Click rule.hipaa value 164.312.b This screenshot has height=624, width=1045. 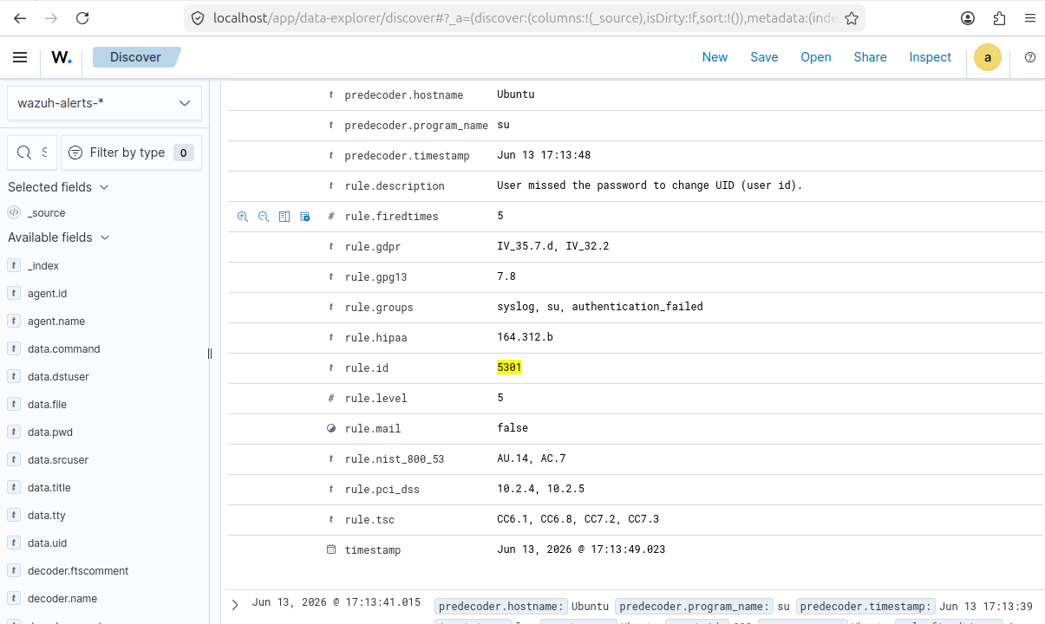(x=525, y=337)
